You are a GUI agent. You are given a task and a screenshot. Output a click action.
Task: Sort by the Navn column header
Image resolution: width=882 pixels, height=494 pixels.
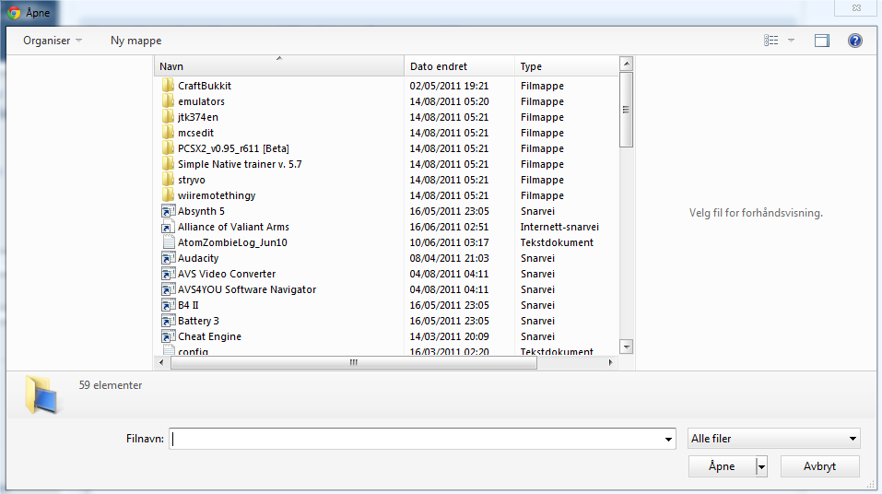pyautogui.click(x=279, y=66)
